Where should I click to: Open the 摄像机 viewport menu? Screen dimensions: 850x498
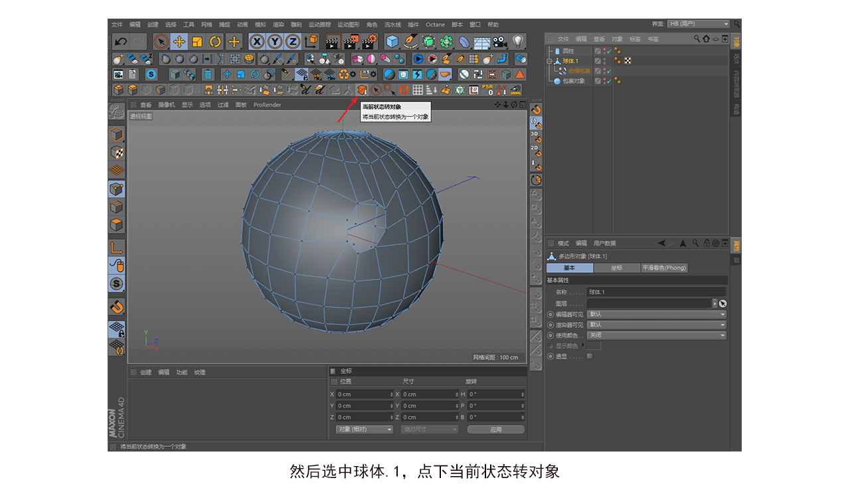(167, 105)
